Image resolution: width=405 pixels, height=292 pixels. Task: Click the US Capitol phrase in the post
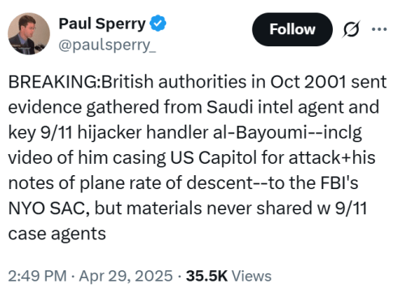213,157
